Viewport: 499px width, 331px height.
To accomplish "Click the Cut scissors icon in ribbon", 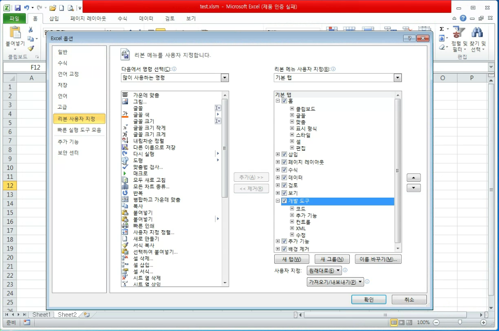I will click(31, 30).
